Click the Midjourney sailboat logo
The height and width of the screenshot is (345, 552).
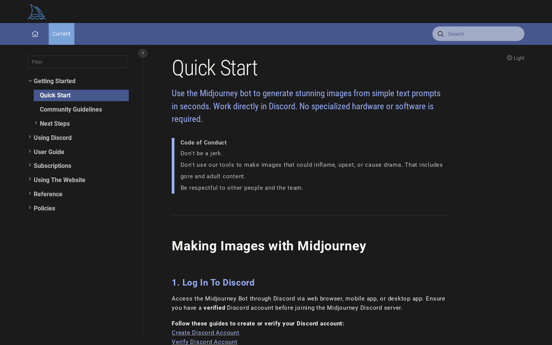click(x=36, y=11)
